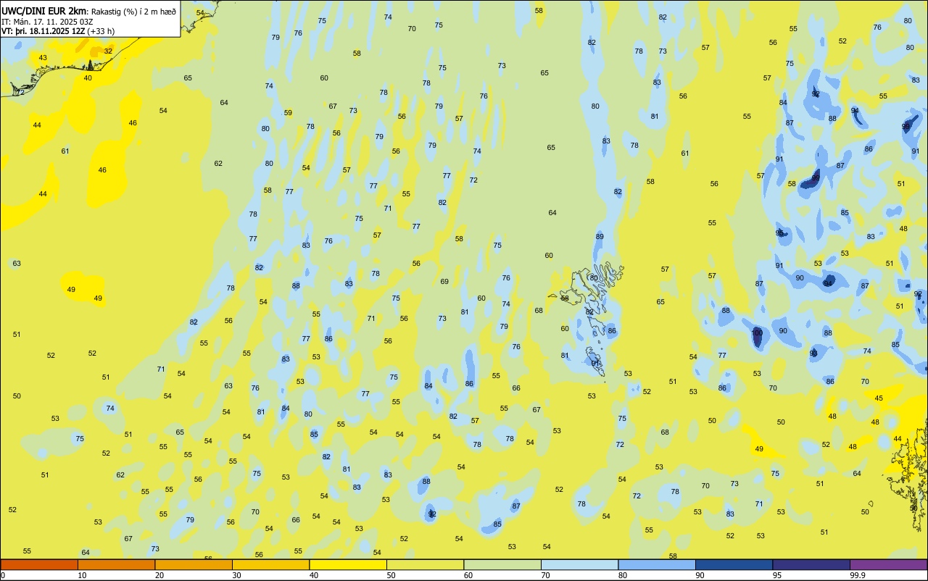Click the humidity value '32' on the map

pos(108,51)
